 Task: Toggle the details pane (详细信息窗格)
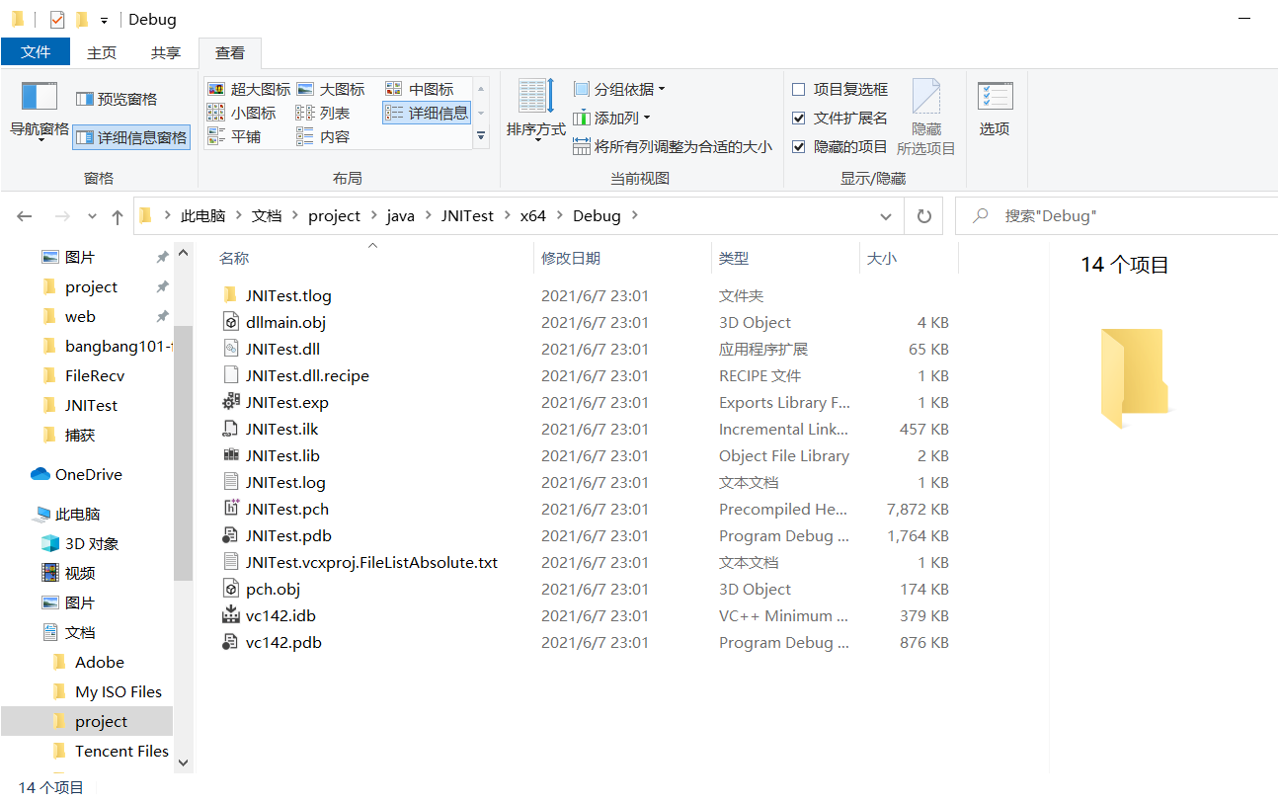point(131,137)
